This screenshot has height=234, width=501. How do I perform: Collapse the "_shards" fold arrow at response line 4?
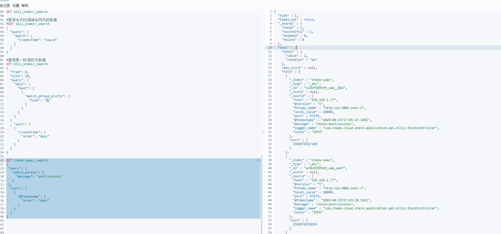tap(273, 24)
